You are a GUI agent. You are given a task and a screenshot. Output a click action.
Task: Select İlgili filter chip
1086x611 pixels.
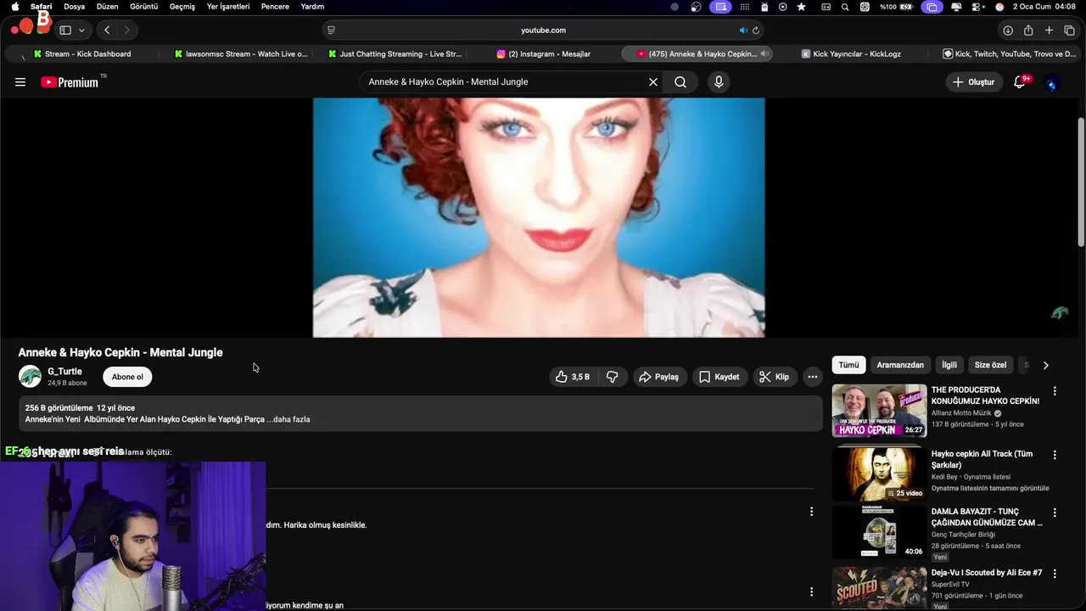[949, 365]
